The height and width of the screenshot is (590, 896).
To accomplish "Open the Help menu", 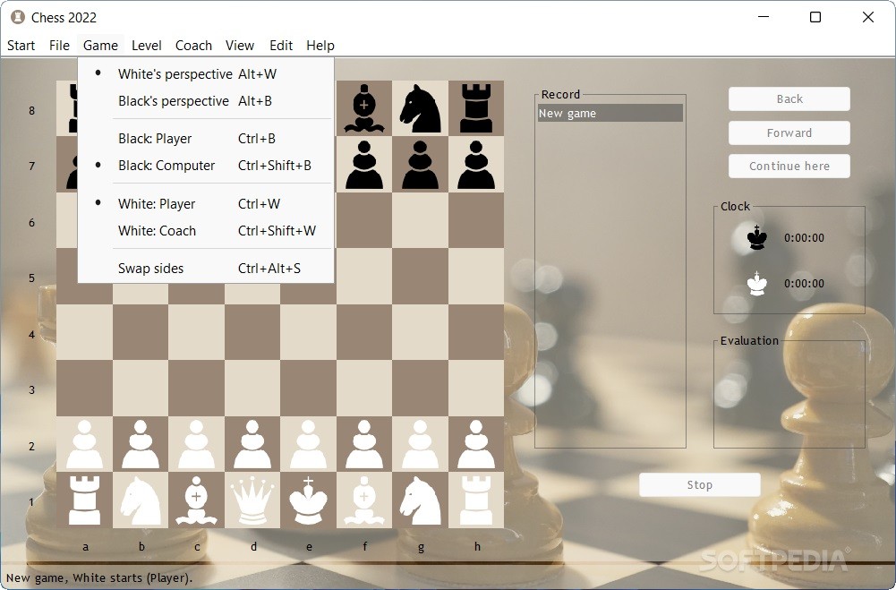I will 320,45.
